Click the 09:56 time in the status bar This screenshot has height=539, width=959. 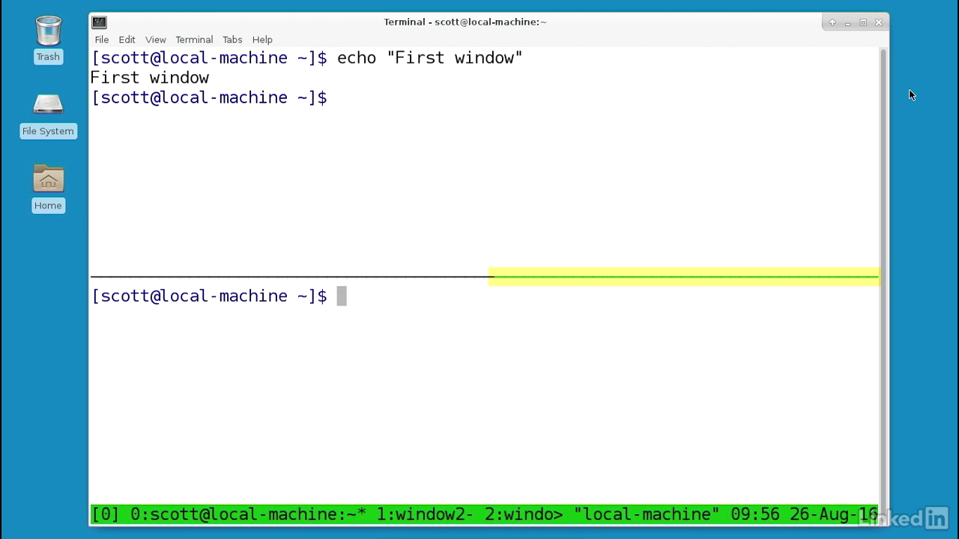(754, 514)
